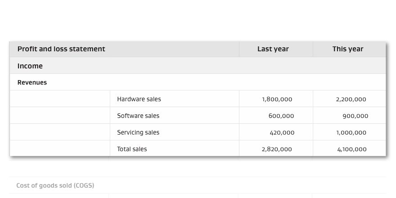The image size is (396, 198).
Task: Click Hardware sales this year value 2,200,000
Action: point(351,99)
